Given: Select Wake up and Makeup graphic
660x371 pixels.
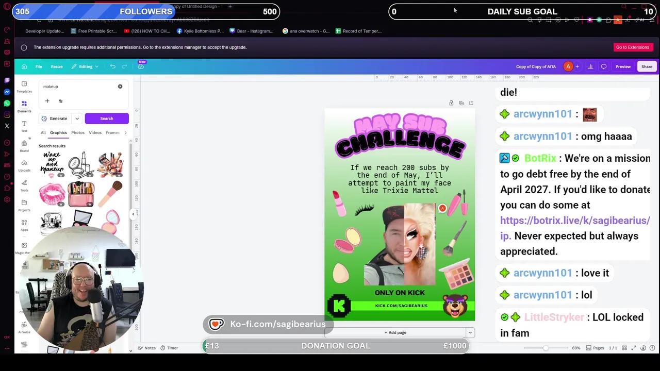Looking at the screenshot, I should click(x=52, y=164).
